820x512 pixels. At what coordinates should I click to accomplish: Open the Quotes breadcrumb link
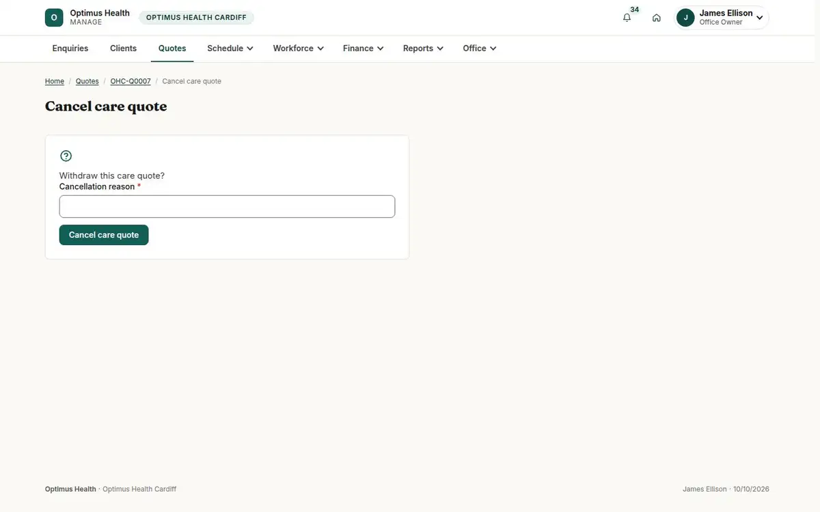coord(87,81)
